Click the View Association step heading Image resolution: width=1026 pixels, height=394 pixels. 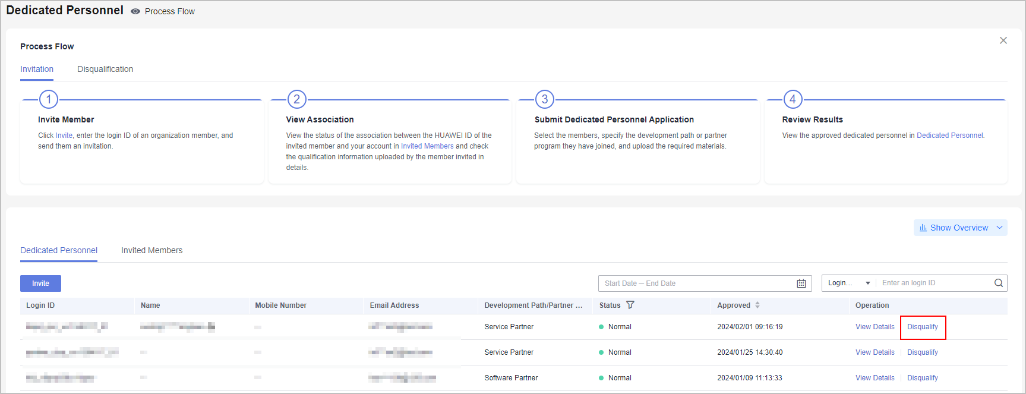pos(320,119)
